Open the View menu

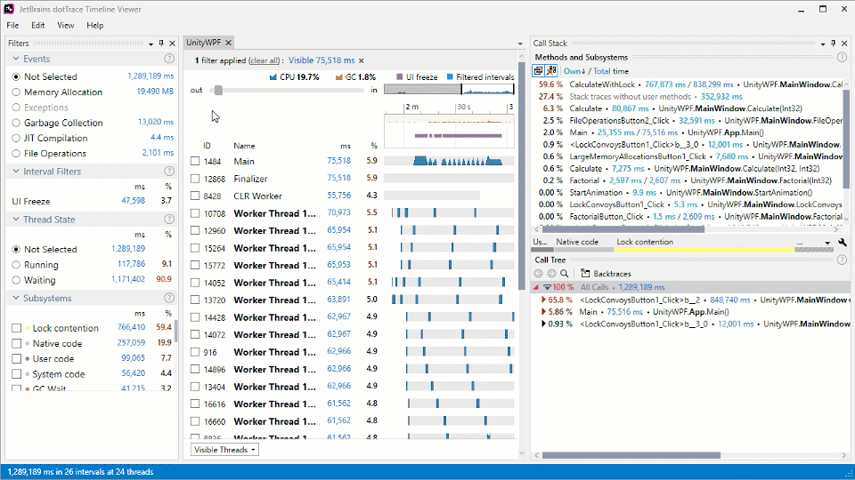pyautogui.click(x=66, y=26)
